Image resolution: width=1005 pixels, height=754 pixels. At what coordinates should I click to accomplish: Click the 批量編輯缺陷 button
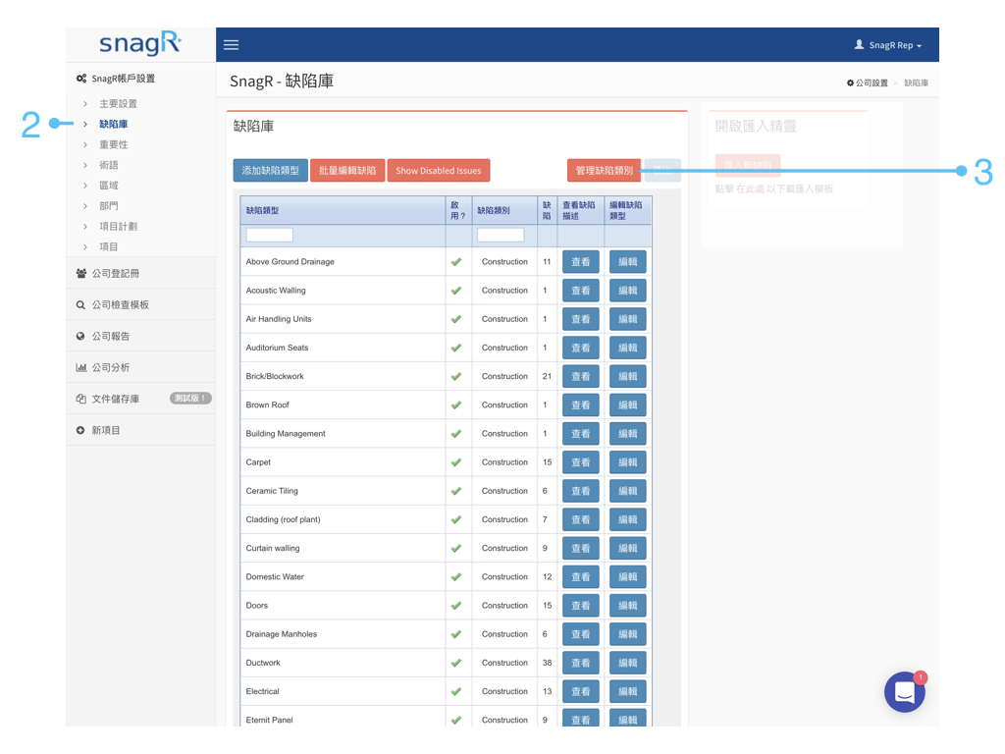click(x=347, y=171)
